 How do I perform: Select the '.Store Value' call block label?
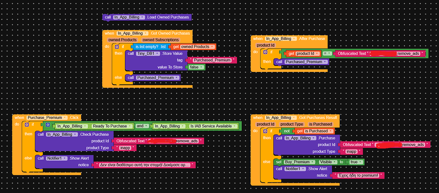click(x=172, y=53)
